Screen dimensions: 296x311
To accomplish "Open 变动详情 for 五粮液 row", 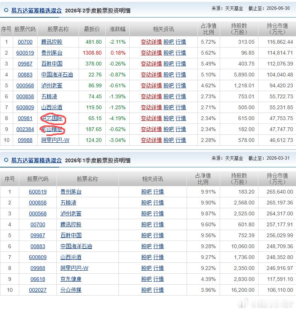I will tap(151, 96).
